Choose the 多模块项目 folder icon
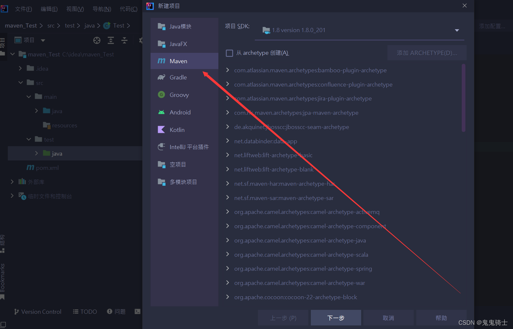Image resolution: width=513 pixels, height=329 pixels. click(x=161, y=182)
